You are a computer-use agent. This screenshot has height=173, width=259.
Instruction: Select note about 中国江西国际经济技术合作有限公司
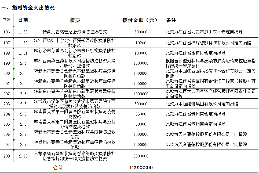coord(211,74)
